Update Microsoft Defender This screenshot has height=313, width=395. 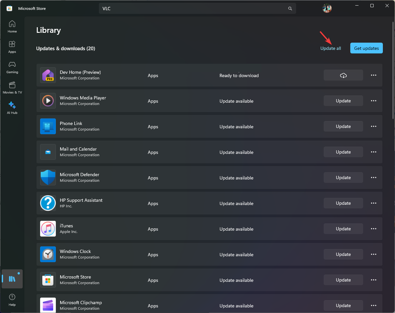pyautogui.click(x=343, y=177)
